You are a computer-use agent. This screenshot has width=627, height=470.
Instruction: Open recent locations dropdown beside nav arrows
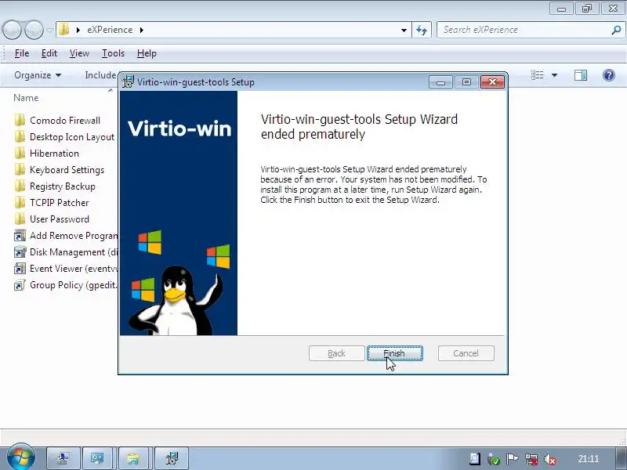pos(49,30)
